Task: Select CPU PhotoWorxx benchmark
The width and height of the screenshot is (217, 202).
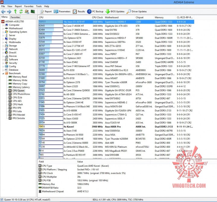Action: [x=19, y=94]
